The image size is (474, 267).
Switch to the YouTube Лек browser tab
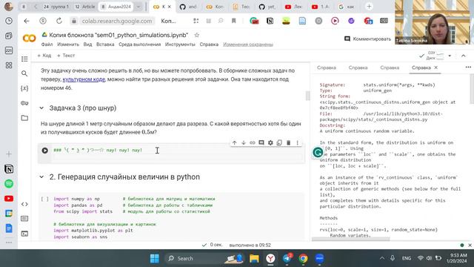coord(293,7)
